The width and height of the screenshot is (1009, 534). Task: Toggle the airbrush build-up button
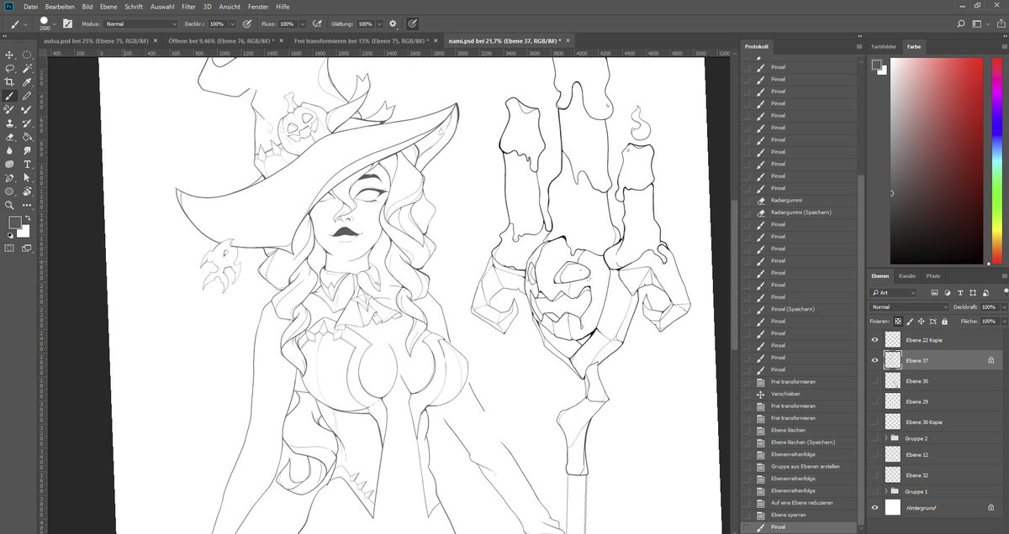pos(317,24)
